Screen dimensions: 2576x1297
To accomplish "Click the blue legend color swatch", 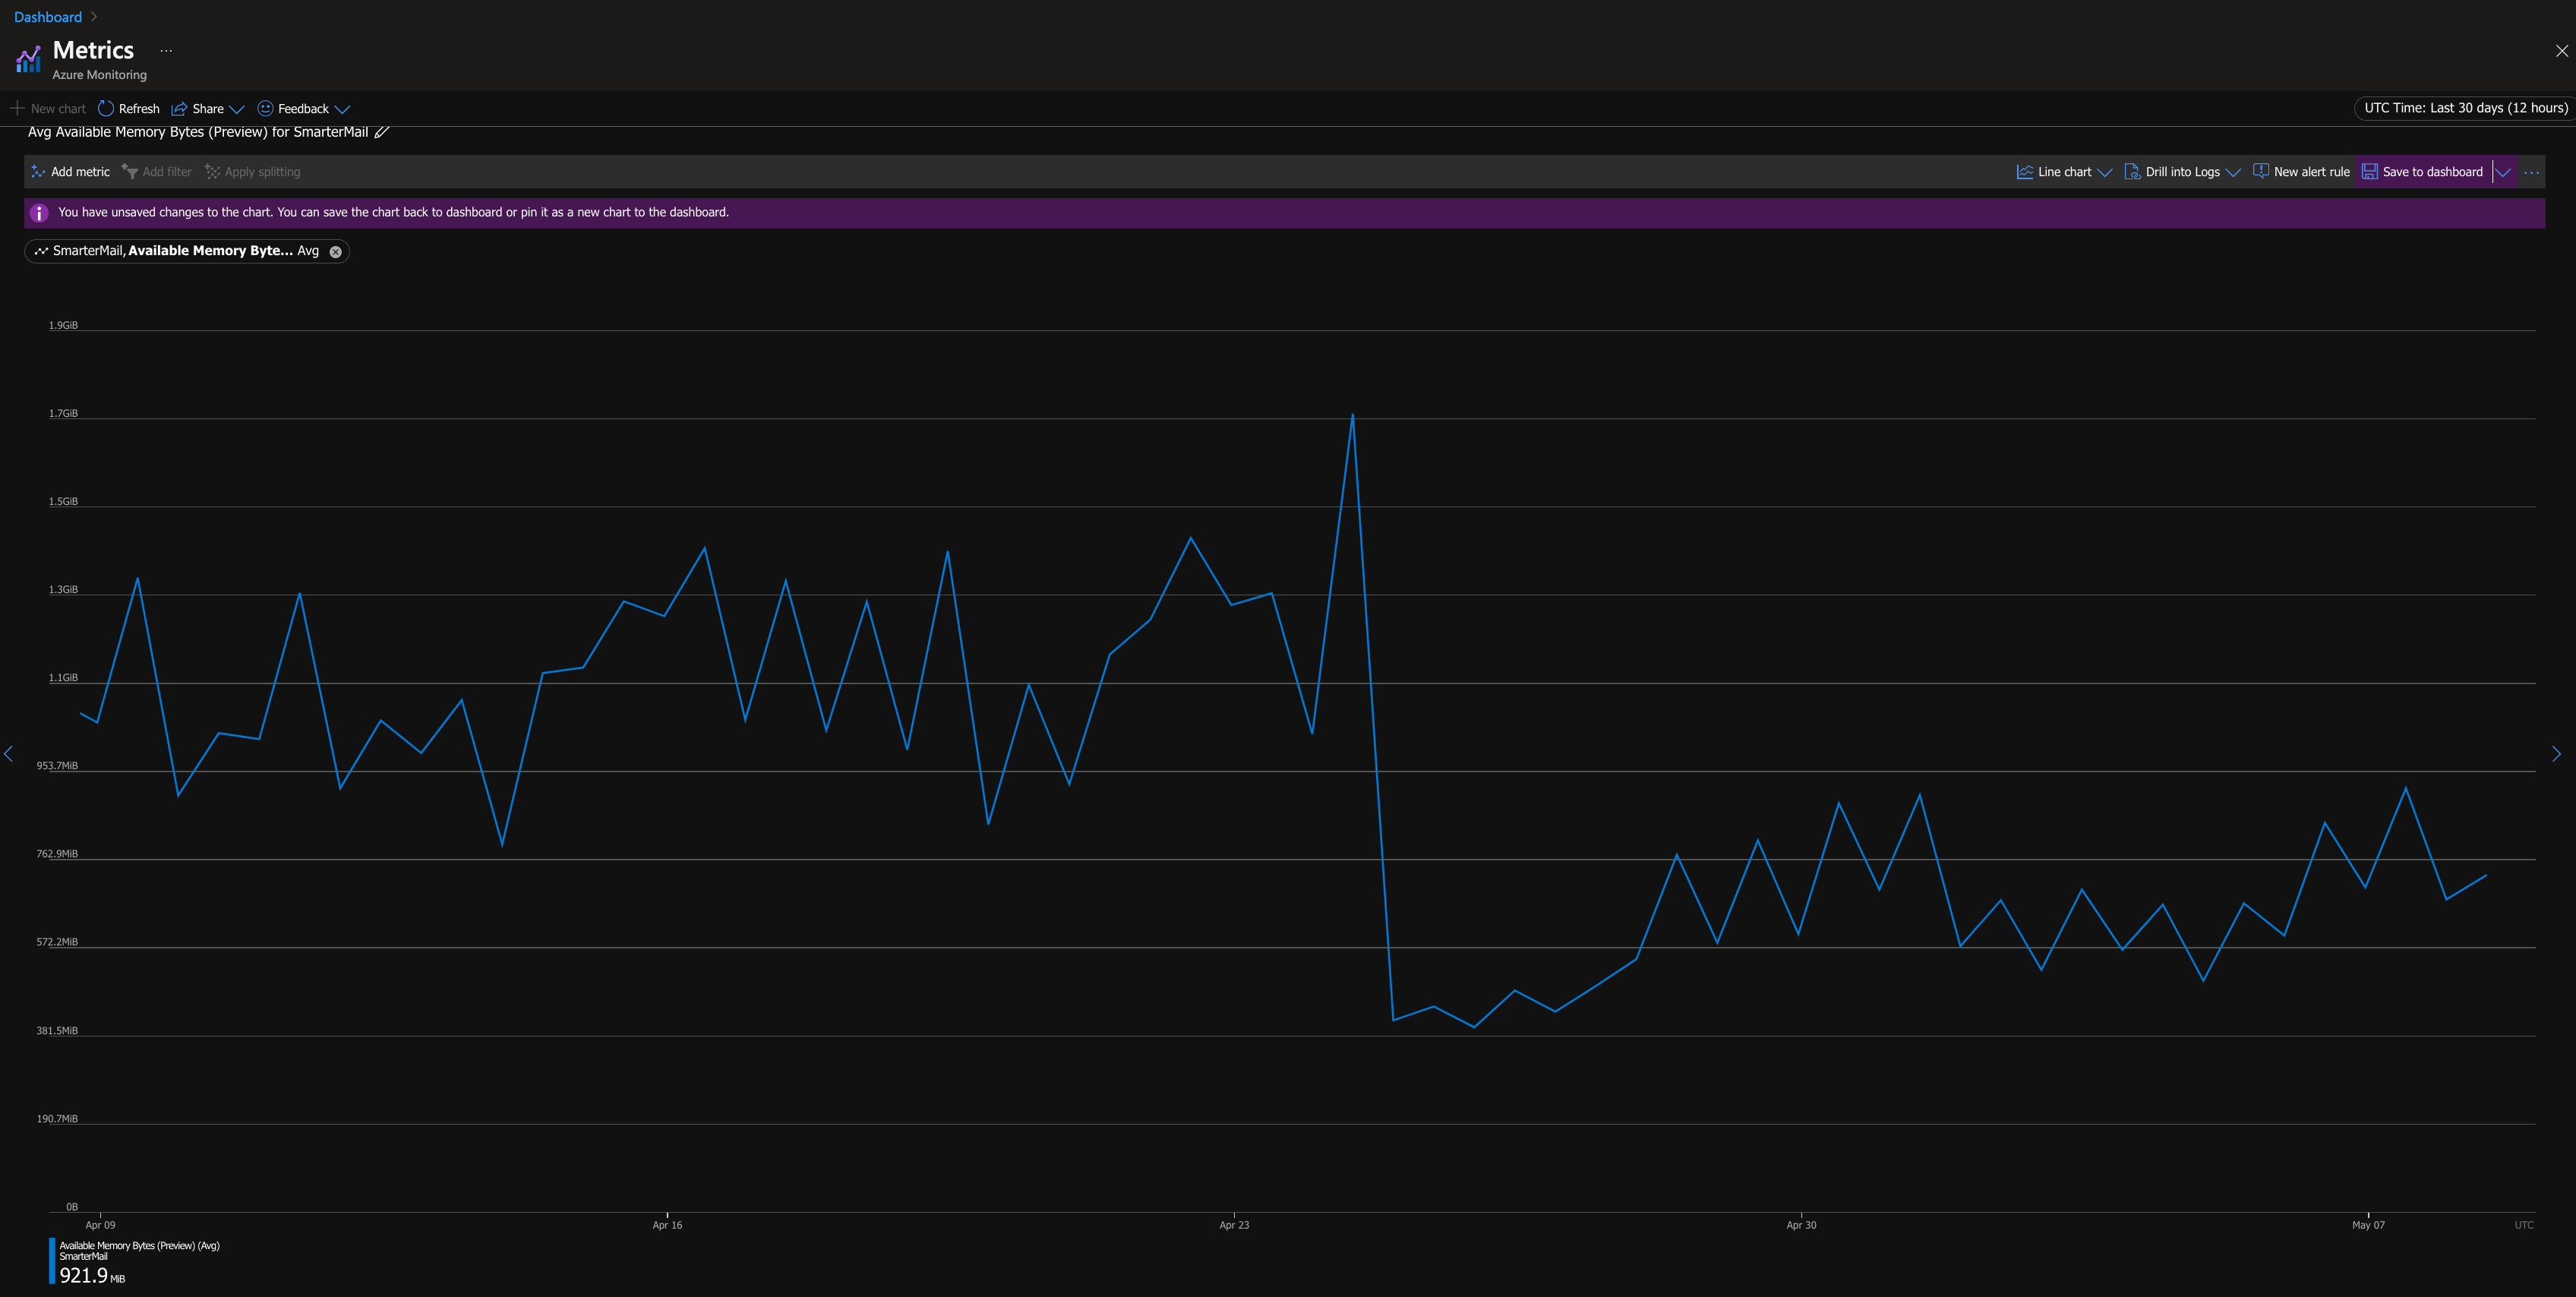I will (x=52, y=1260).
